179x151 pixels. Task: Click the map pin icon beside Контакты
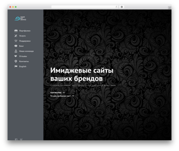(16, 61)
